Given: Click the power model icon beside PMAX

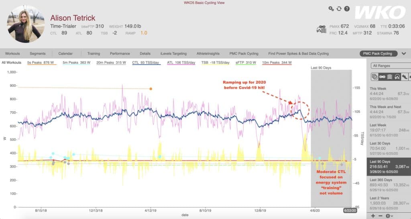Looking at the screenshot, I should pos(321,29).
